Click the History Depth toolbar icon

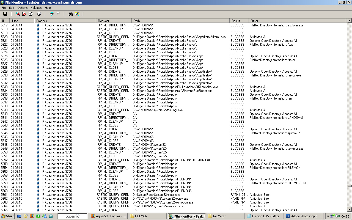tap(58, 14)
